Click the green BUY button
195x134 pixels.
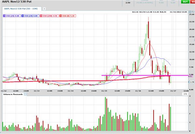coord(185,2)
